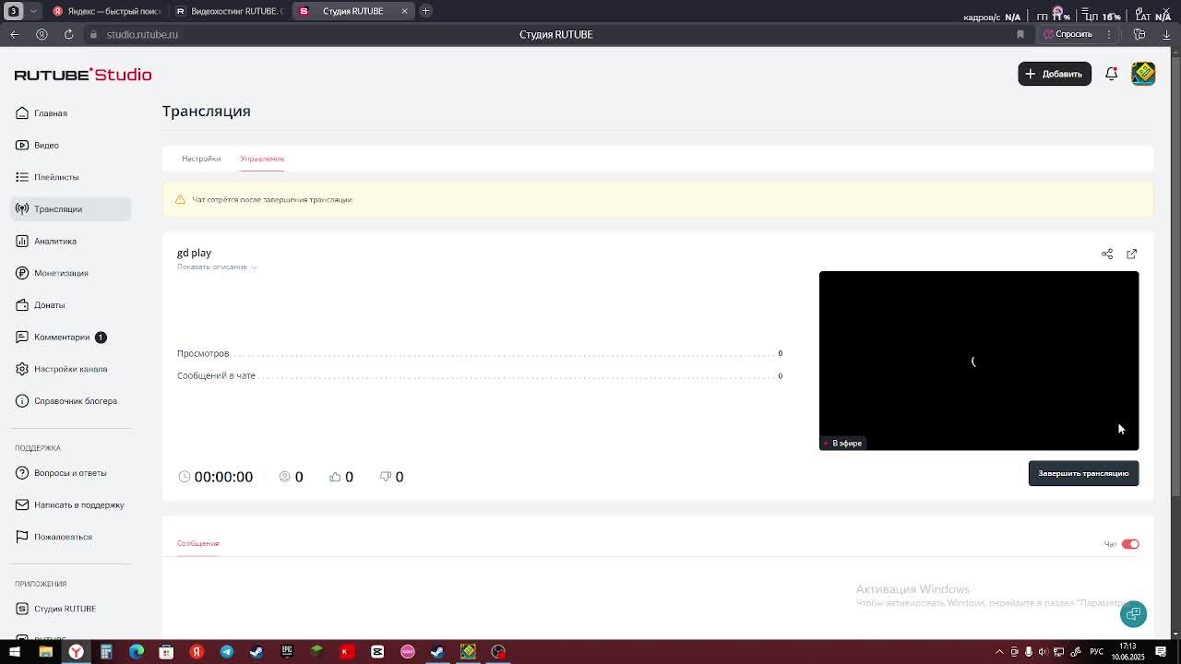Viewport: 1181px width, 664px height.
Task: Click the like count icon
Action: point(335,476)
